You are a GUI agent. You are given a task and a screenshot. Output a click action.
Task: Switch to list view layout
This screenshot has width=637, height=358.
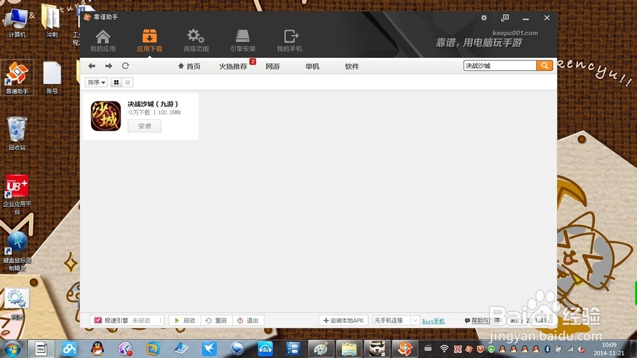[x=127, y=82]
